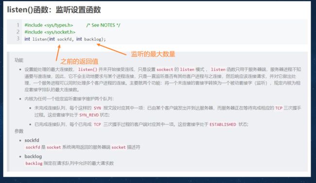The width and height of the screenshot is (316, 183).
Task: Click line number 1 in code gutter
Action: 18,25
